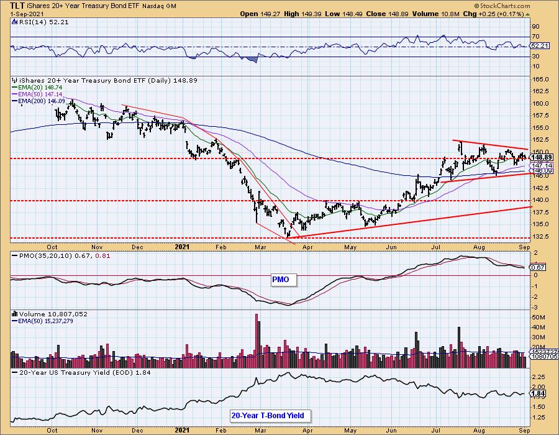Click the RSI line icon beside RSI(14)
The height and width of the screenshot is (435, 559).
15,22
